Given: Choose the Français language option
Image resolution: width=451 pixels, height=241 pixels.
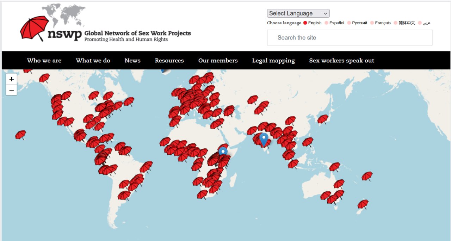Looking at the screenshot, I should pos(381,23).
